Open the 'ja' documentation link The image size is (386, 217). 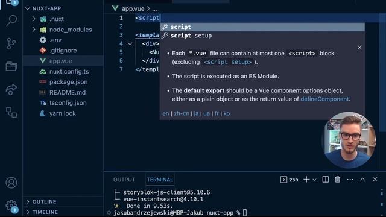click(196, 113)
